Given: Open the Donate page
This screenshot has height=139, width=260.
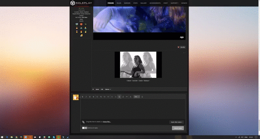Looking at the screenshot, I should coord(184,3).
